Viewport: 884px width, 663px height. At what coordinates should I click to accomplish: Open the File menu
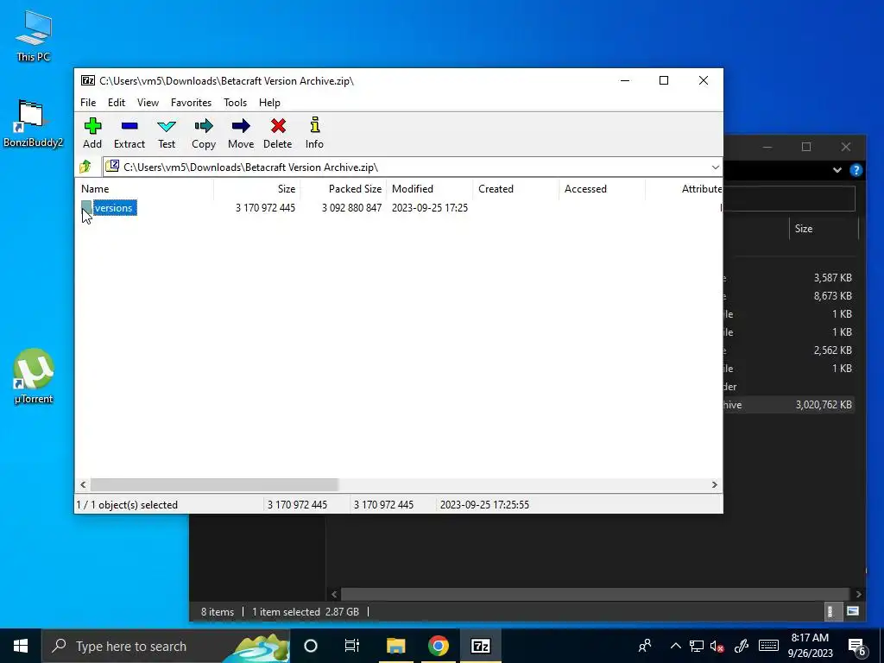click(x=88, y=103)
